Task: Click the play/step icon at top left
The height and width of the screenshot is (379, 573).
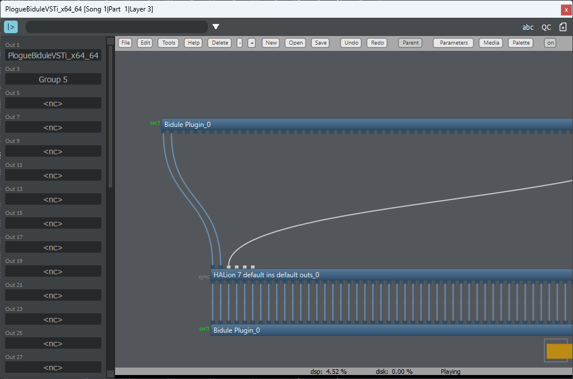Action: pos(11,27)
